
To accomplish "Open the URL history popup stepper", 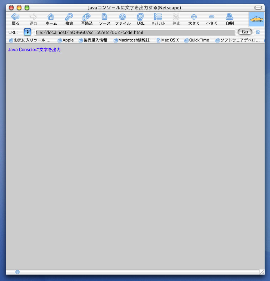I will click(x=27, y=32).
